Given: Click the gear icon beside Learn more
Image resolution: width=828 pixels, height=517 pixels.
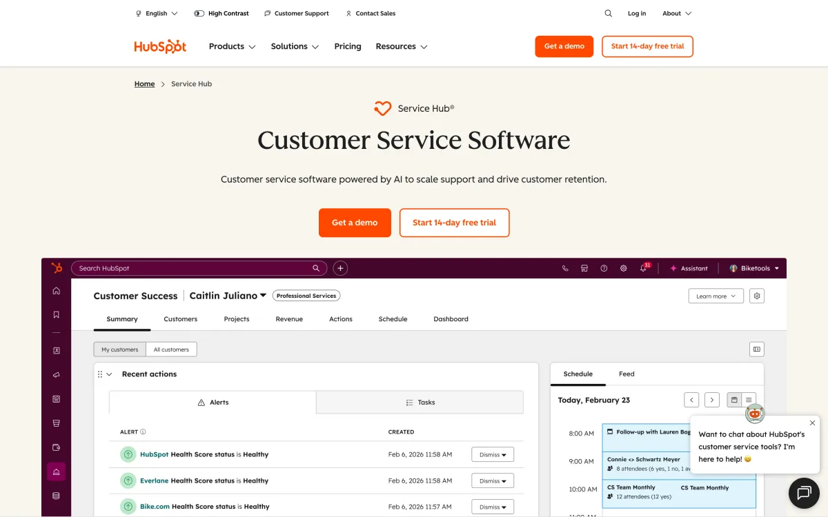Looking at the screenshot, I should [x=757, y=296].
